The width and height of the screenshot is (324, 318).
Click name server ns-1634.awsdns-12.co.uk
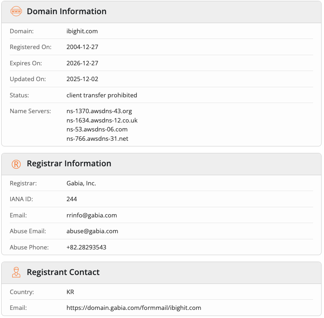[102, 120]
